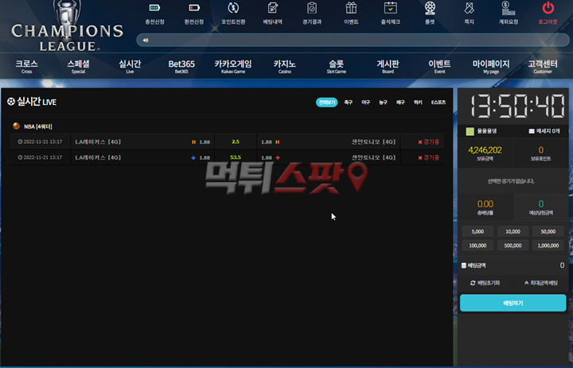Click the 메세지 0개 envelope icon
Viewport: 573px width, 368px height.
click(x=532, y=131)
